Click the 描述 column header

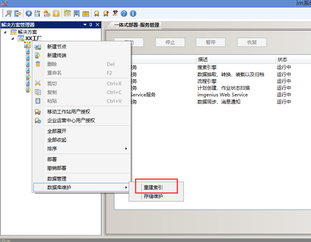click(203, 60)
